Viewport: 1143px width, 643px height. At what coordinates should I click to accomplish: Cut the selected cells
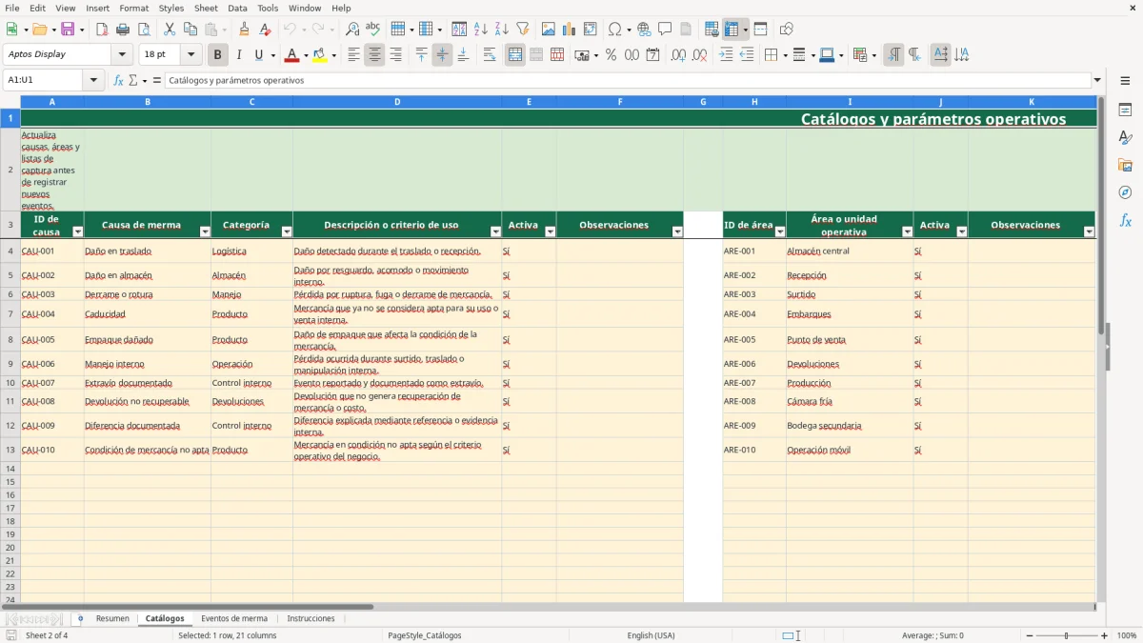coord(169,30)
